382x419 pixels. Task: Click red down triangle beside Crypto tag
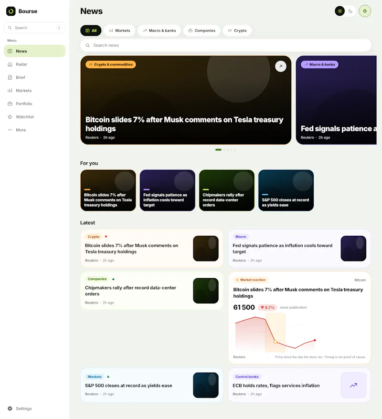[x=106, y=237]
